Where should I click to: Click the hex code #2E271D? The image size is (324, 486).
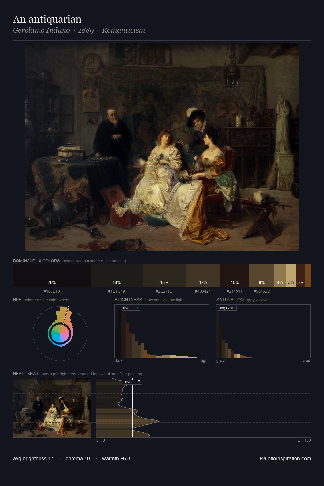pos(164,291)
